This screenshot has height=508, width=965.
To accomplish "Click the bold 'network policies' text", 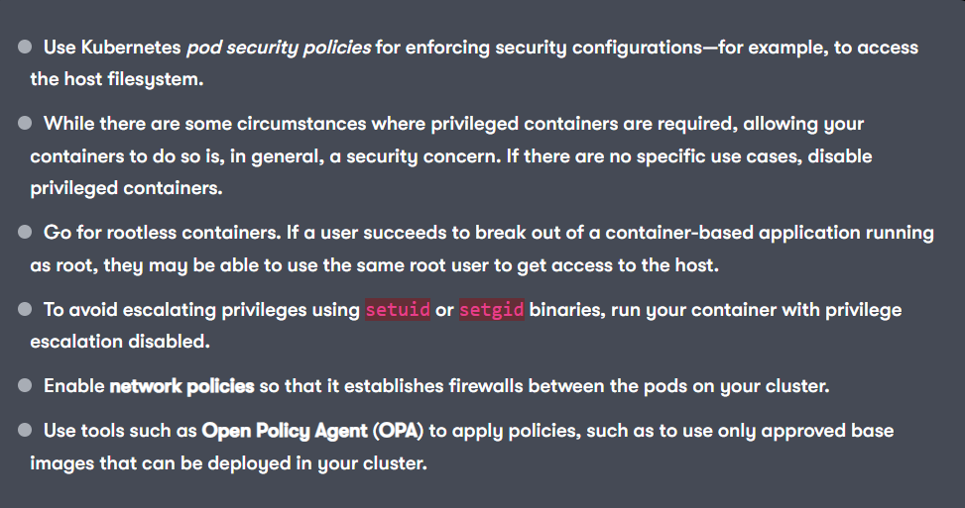I will (x=181, y=386).
